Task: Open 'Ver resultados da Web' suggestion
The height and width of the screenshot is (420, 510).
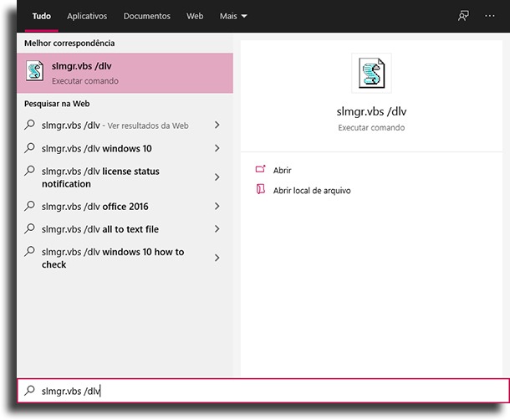Action: 125,125
